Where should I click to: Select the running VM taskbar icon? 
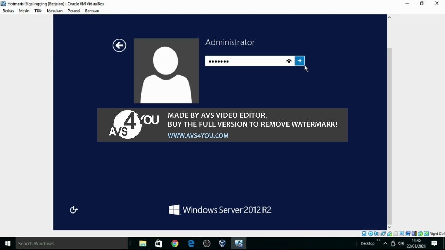click(x=238, y=243)
